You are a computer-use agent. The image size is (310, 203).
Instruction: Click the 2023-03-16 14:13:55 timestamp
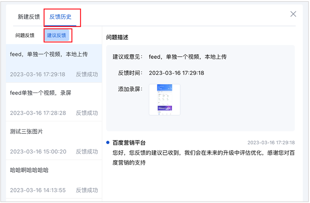point(38,190)
